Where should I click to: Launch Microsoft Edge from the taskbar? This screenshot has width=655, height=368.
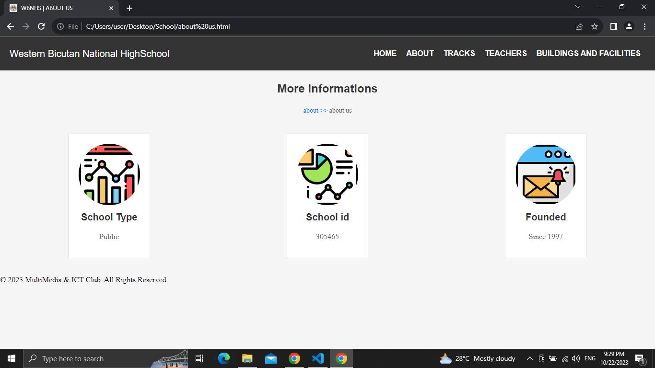[x=223, y=358]
